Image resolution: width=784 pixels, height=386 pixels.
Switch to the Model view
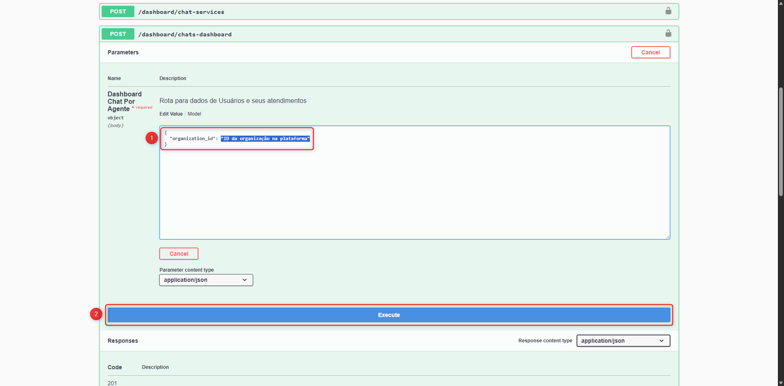194,114
